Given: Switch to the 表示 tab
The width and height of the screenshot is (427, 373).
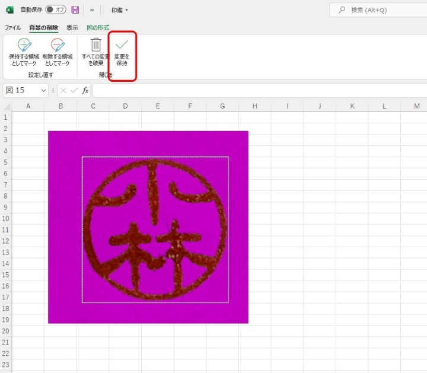Looking at the screenshot, I should 72,27.
